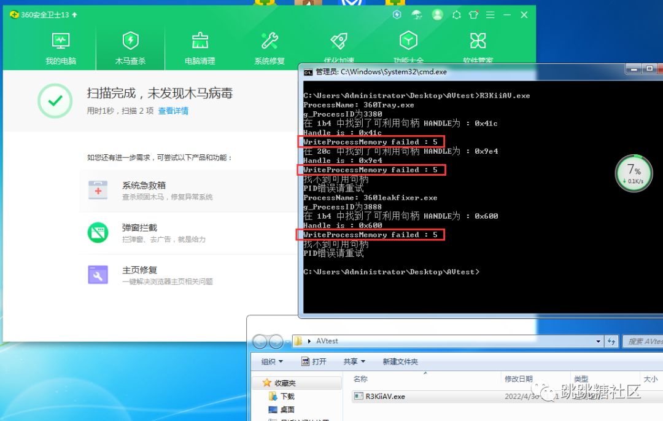This screenshot has height=421, width=663.
Task: Open the 360 hamburger main menu
Action: (x=490, y=15)
